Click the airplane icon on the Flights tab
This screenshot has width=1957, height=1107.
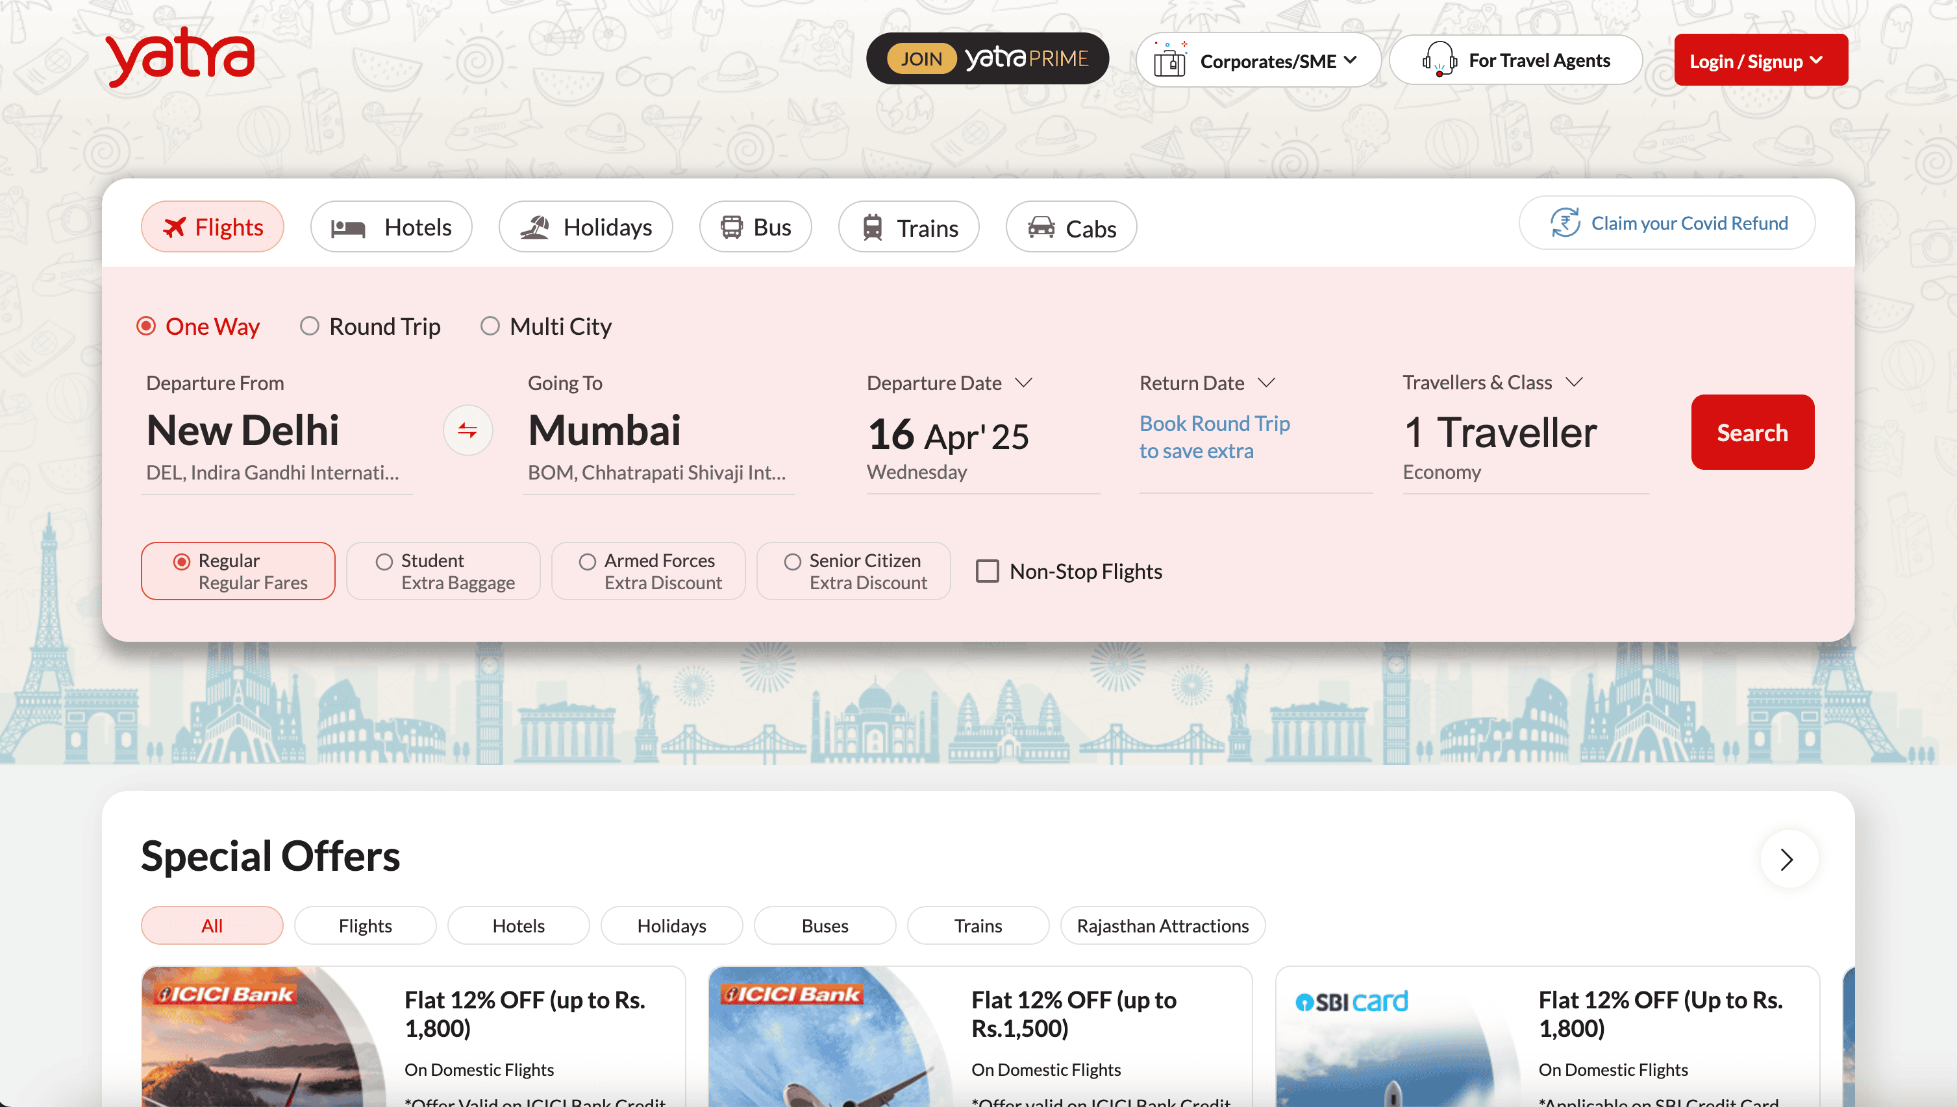[x=175, y=226]
